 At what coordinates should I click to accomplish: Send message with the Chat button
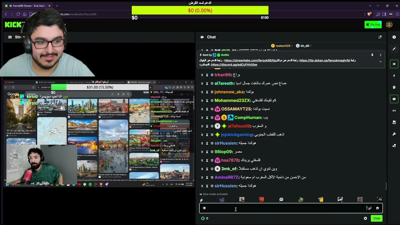click(x=377, y=218)
